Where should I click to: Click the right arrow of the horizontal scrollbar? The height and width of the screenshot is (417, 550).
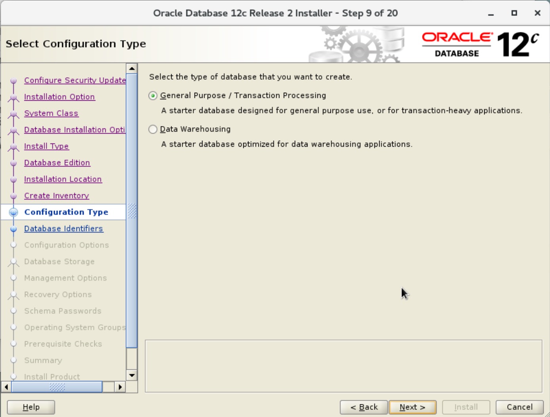120,386
